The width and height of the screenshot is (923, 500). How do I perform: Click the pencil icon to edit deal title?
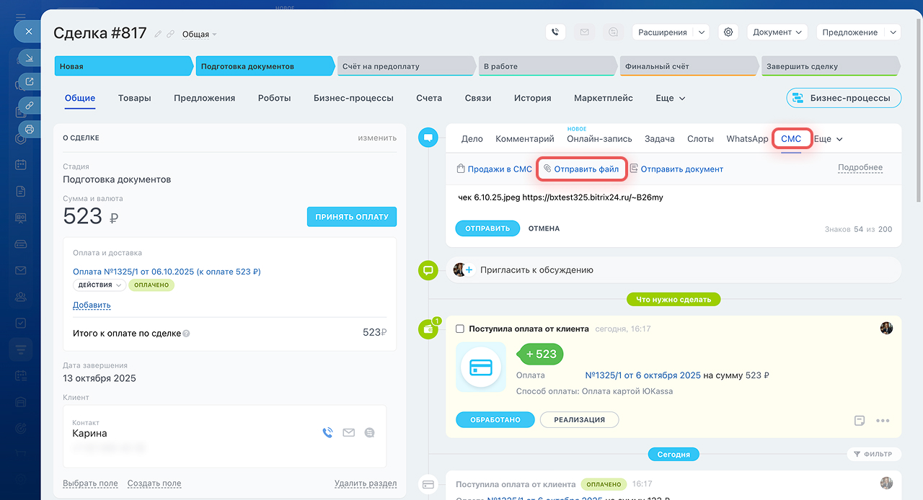click(158, 34)
